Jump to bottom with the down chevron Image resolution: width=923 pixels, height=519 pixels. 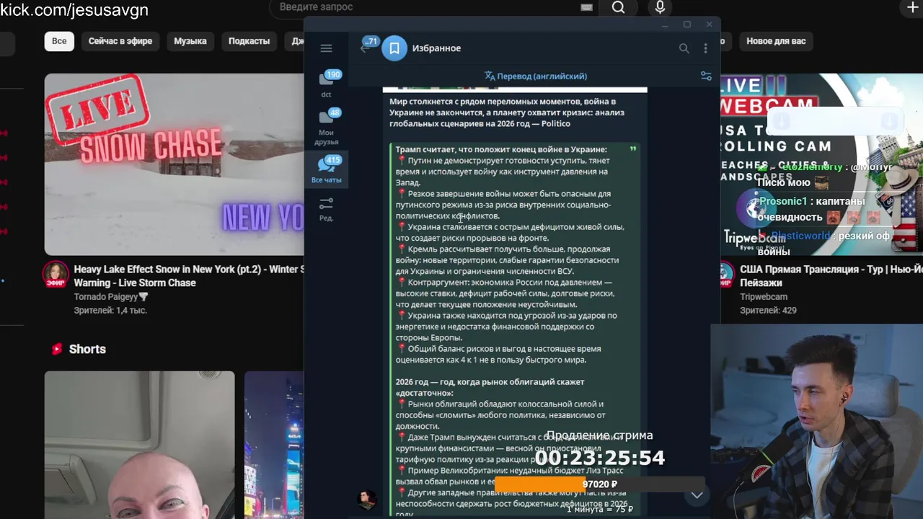[697, 495]
